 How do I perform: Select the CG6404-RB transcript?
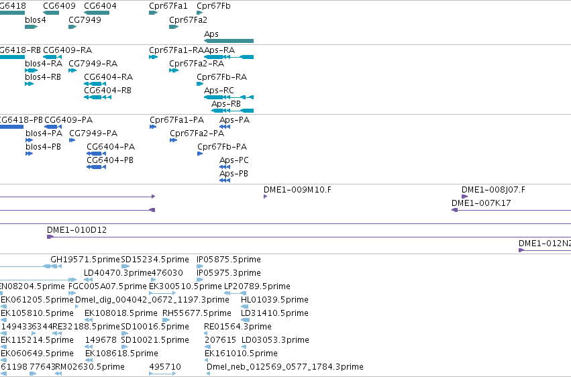tap(97, 97)
